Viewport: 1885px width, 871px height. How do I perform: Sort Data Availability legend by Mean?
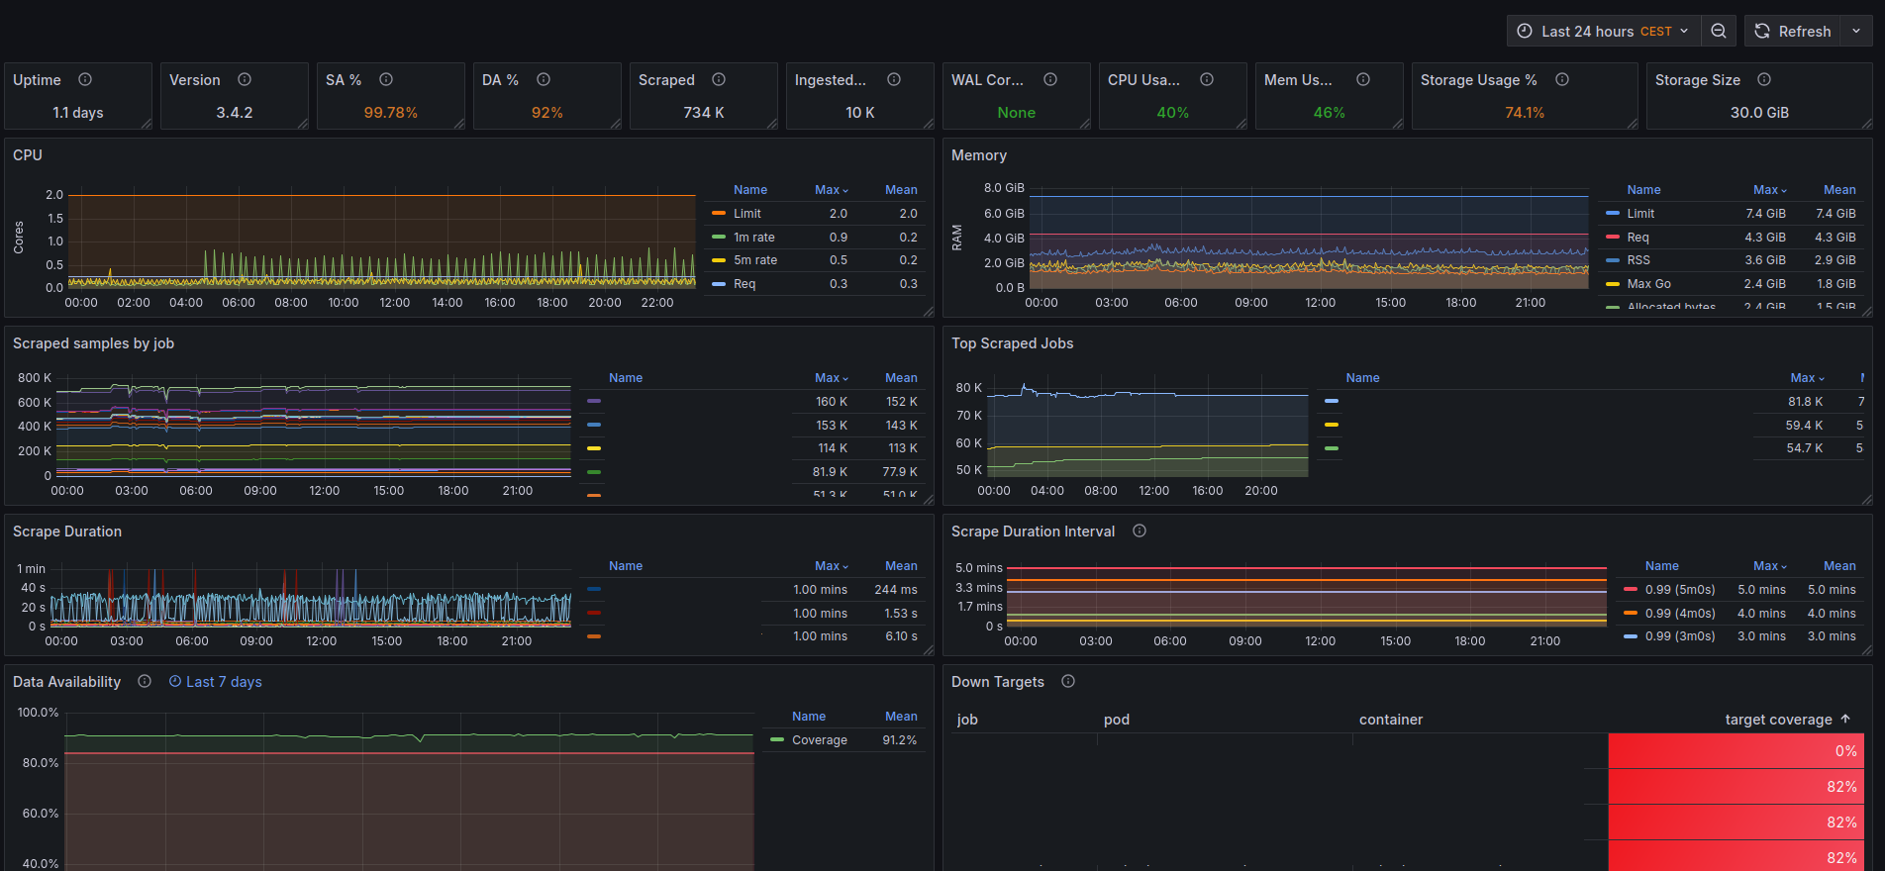901,717
